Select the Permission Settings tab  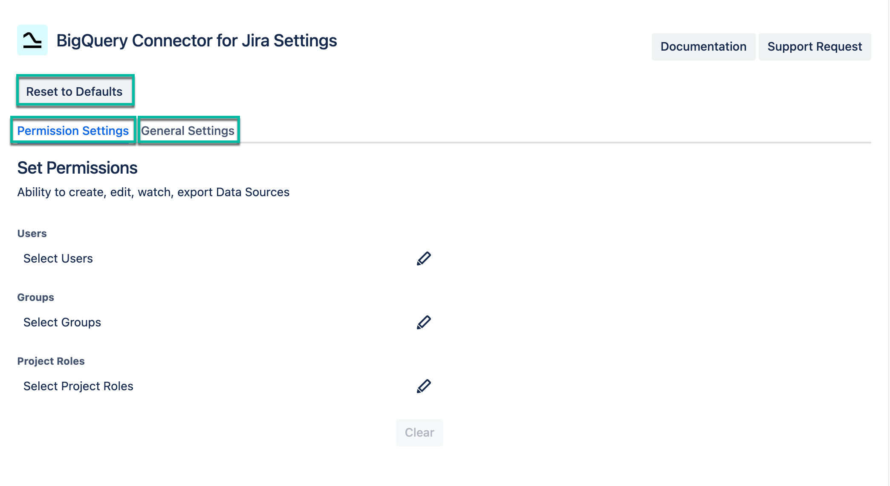coord(73,131)
